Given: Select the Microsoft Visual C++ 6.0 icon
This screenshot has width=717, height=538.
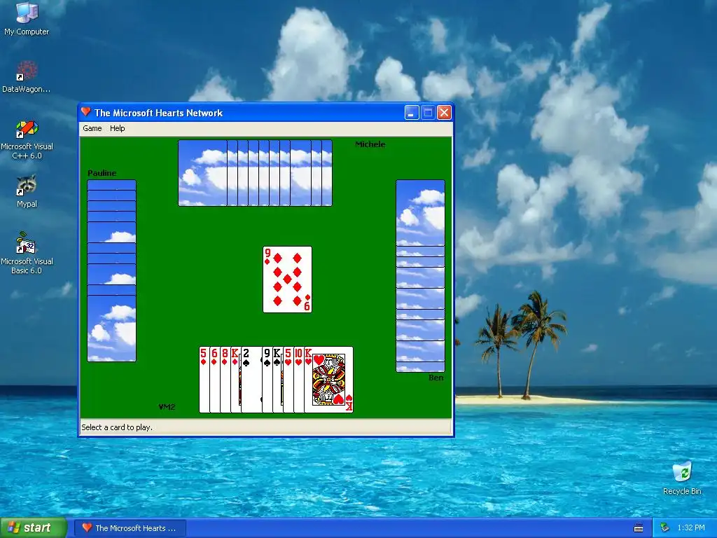Looking at the screenshot, I should pos(27,139).
